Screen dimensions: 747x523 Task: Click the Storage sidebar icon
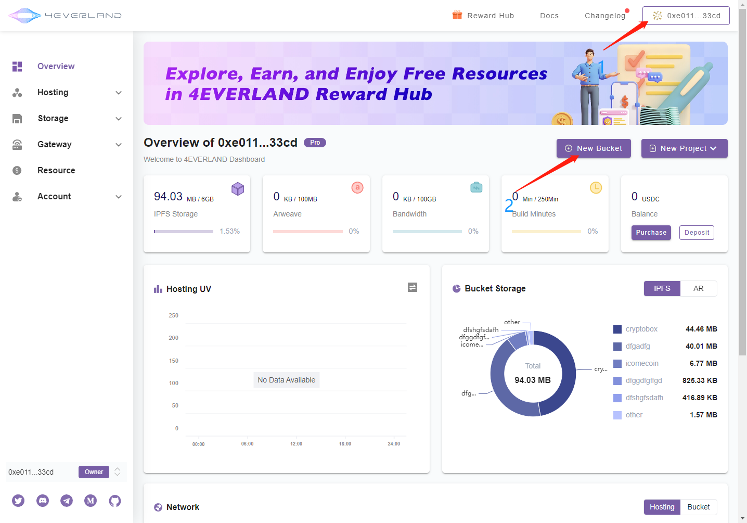point(17,119)
